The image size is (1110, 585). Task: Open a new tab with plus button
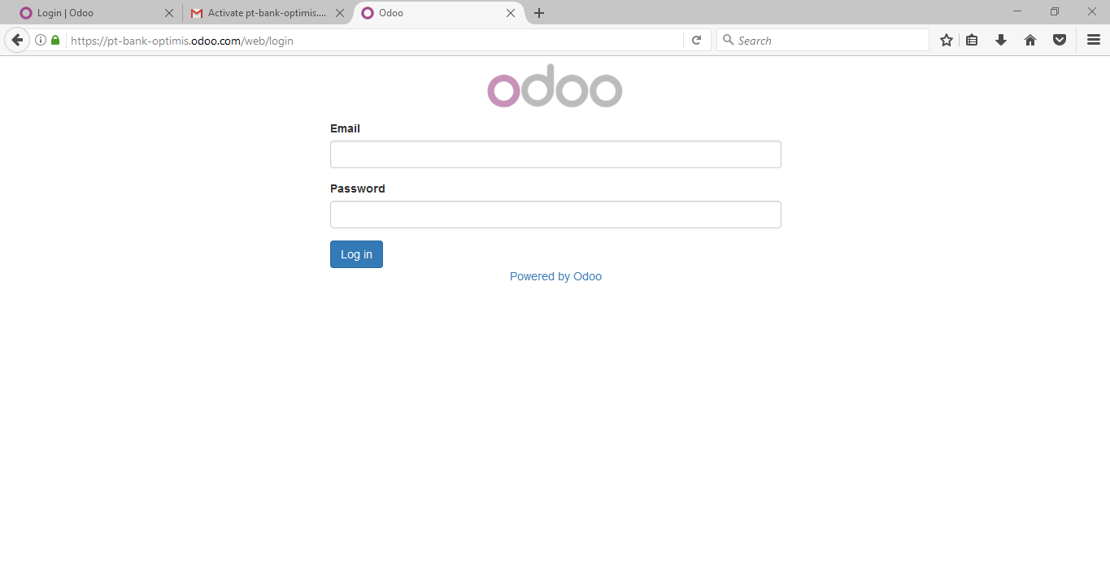[539, 13]
